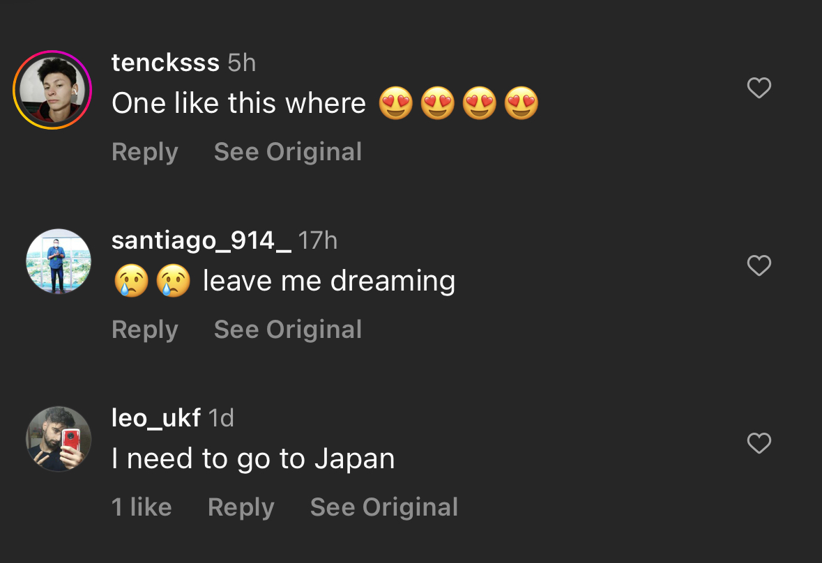Click the 5h timestamp next to tencksss
The image size is (822, 563).
click(242, 63)
